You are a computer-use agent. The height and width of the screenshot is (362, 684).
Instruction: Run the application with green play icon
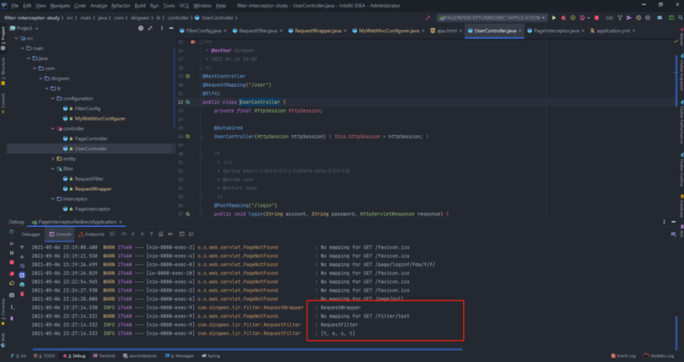(554, 18)
